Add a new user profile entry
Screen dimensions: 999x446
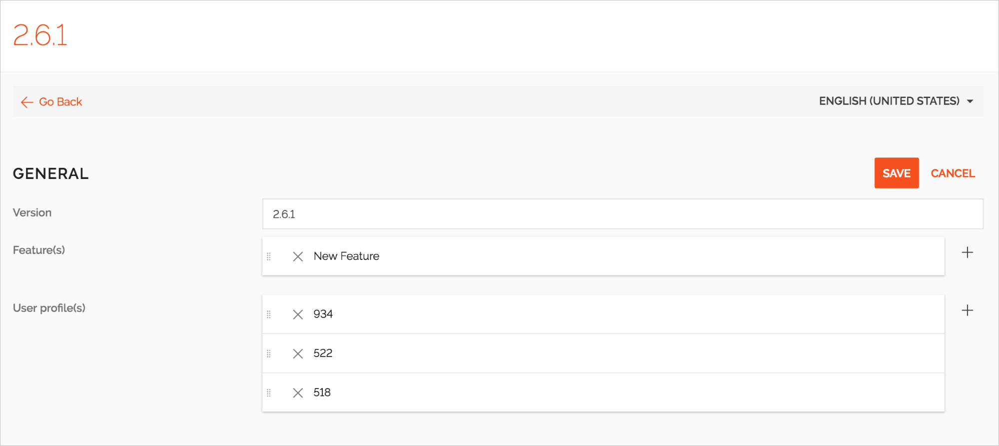[x=968, y=310]
